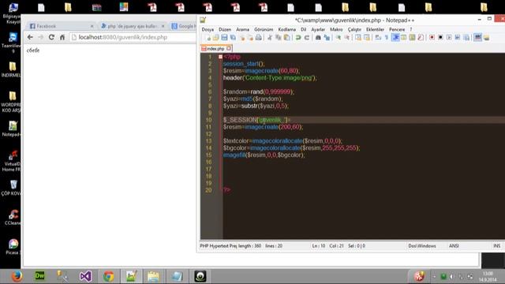This screenshot has width=505, height=284.
Task: Open Firefox from the taskbar
Action: [17, 276]
